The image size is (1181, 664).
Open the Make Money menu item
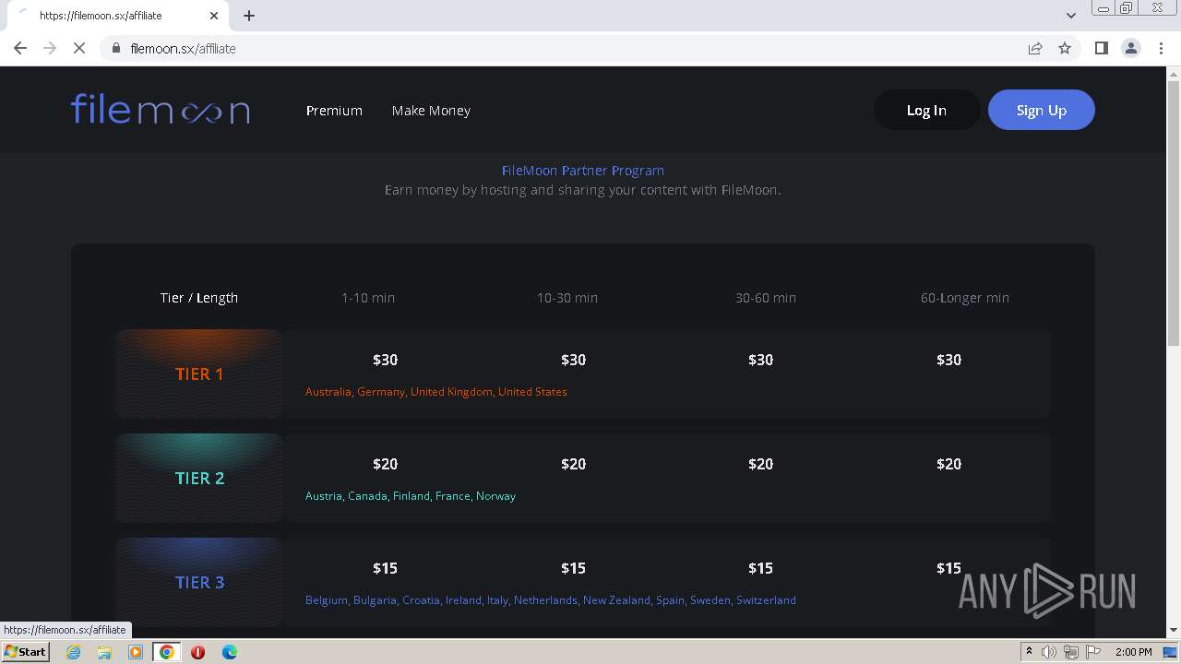[431, 111]
